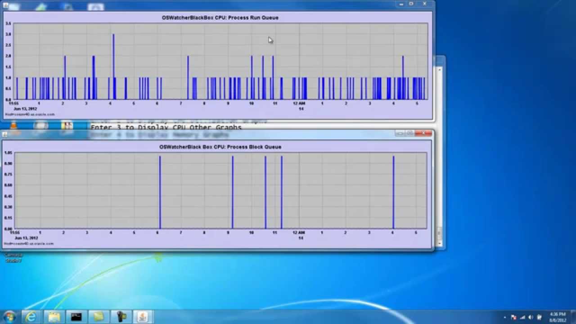Click '12 AM' axis label in Run Queue chart

click(x=299, y=103)
